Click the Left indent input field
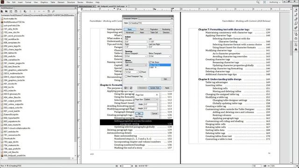Screen dimensions: 299x168 160,42
